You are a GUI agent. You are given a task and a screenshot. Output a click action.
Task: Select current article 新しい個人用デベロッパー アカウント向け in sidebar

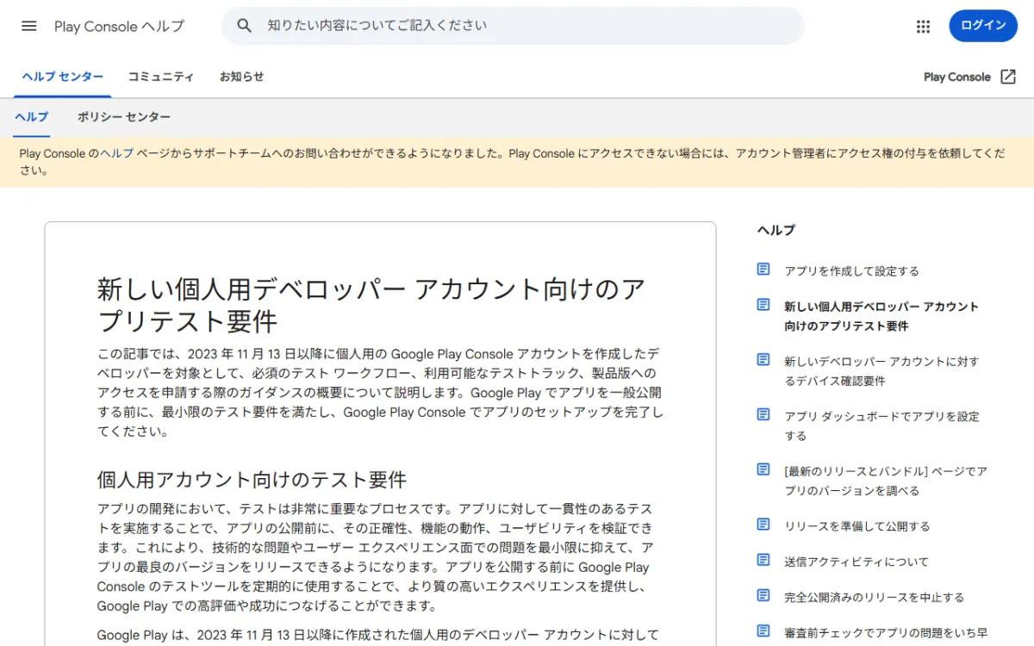pos(881,316)
